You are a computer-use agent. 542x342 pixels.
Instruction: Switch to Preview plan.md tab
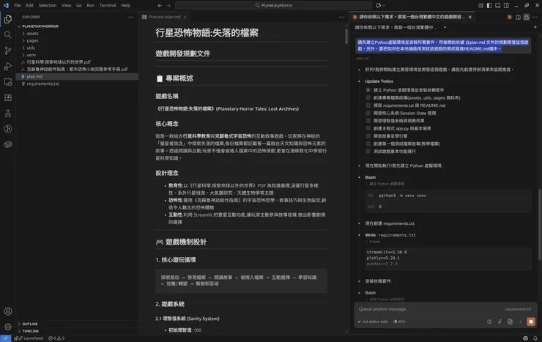pyautogui.click(x=165, y=17)
